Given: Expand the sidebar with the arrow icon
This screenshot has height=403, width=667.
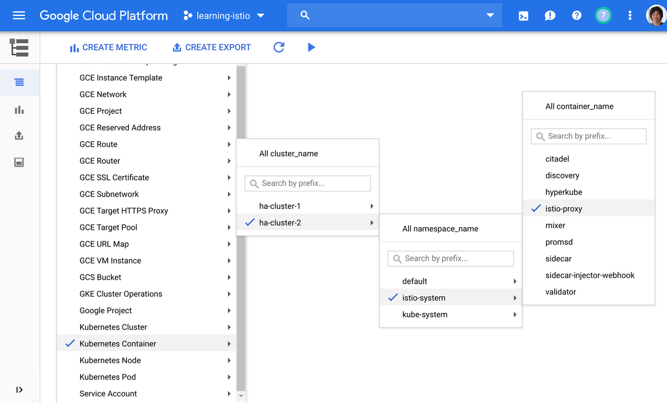Looking at the screenshot, I should (19, 390).
